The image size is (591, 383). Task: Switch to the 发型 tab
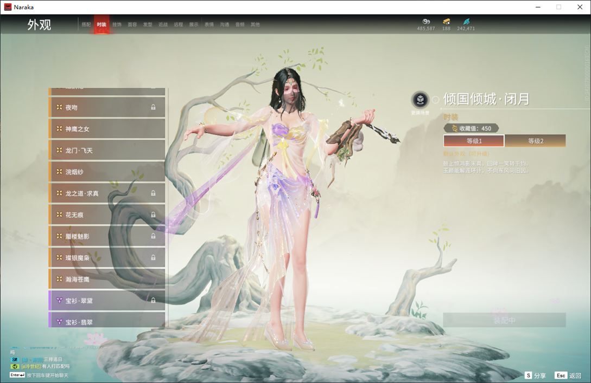point(148,24)
